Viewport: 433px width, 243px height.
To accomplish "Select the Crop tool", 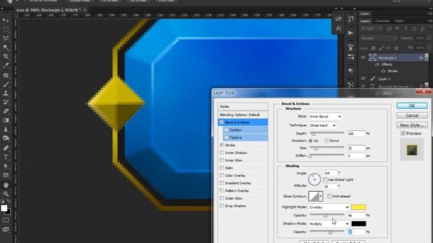I will (5, 57).
